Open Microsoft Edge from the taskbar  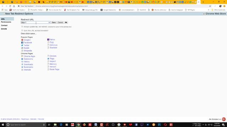tap(61, 125)
